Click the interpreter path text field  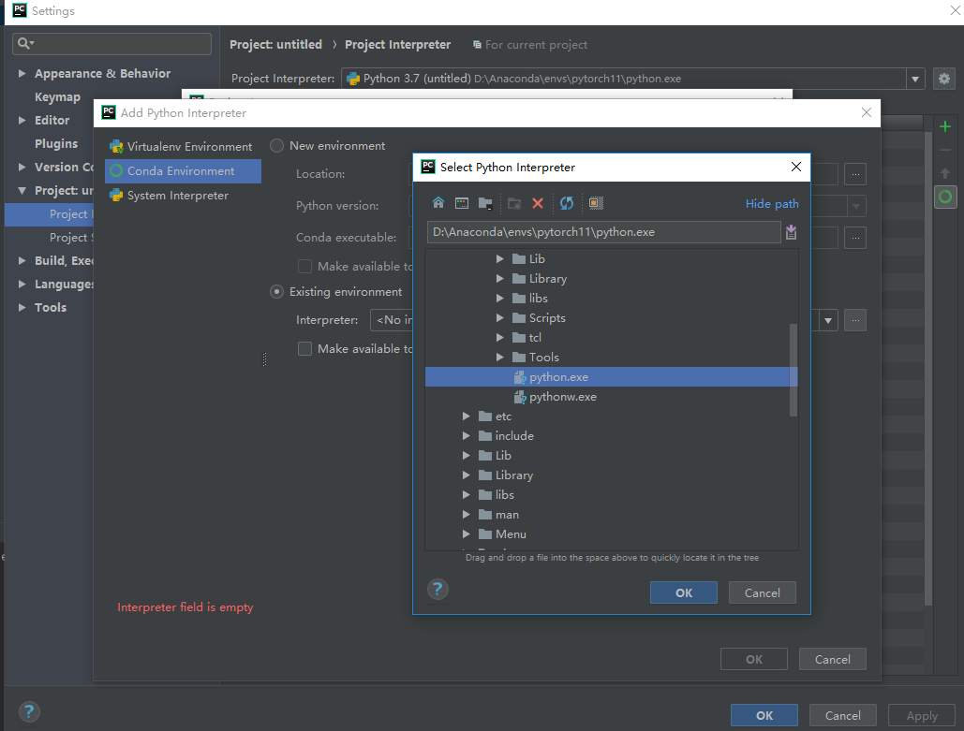pos(603,232)
